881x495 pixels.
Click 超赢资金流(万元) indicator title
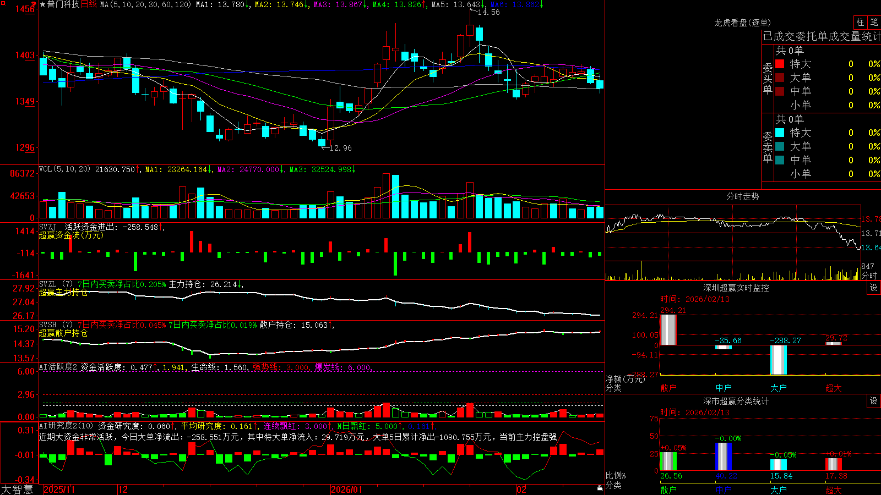71,235
